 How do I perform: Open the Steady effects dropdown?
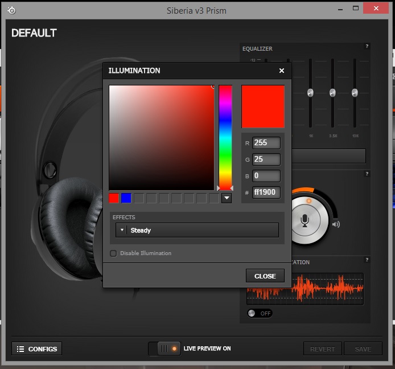pyautogui.click(x=197, y=230)
